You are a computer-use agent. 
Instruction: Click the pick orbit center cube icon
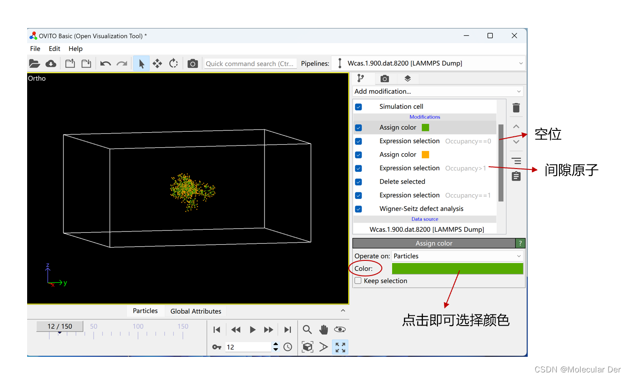[x=307, y=347]
